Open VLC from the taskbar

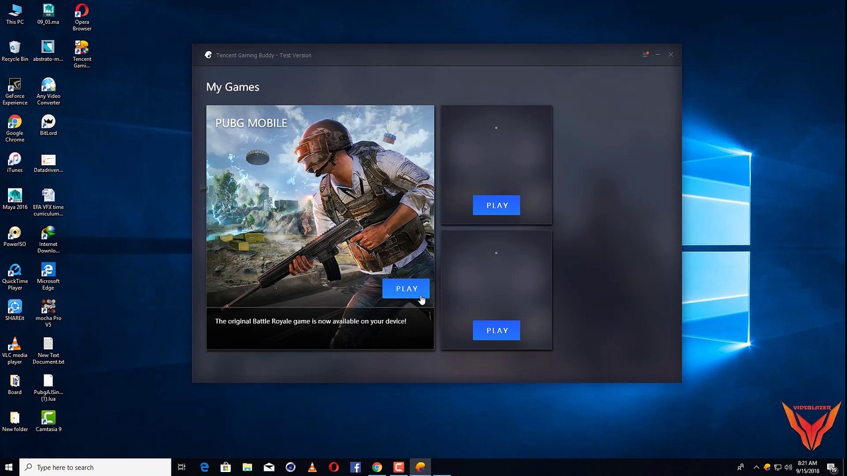(312, 467)
